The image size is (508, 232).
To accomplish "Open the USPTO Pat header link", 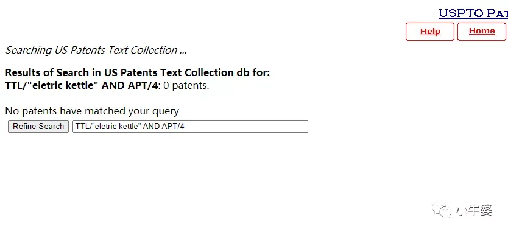I will click(473, 13).
